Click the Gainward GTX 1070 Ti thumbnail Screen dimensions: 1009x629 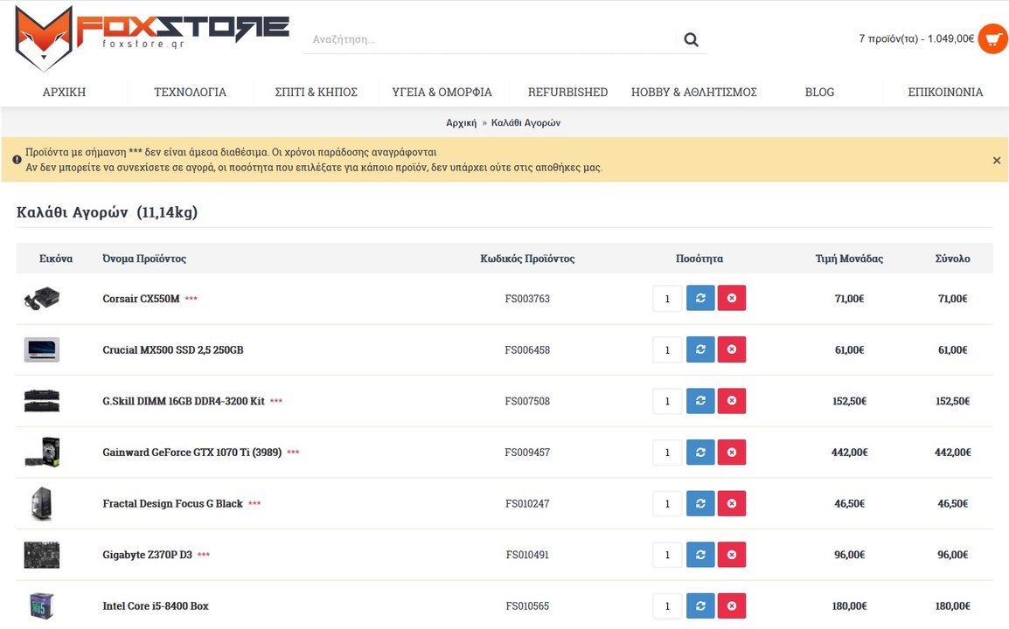pos(42,453)
